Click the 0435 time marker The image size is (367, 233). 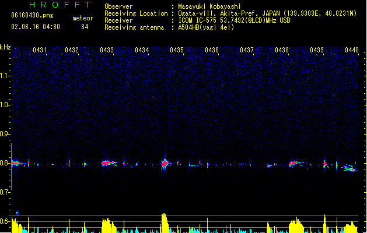177,50
